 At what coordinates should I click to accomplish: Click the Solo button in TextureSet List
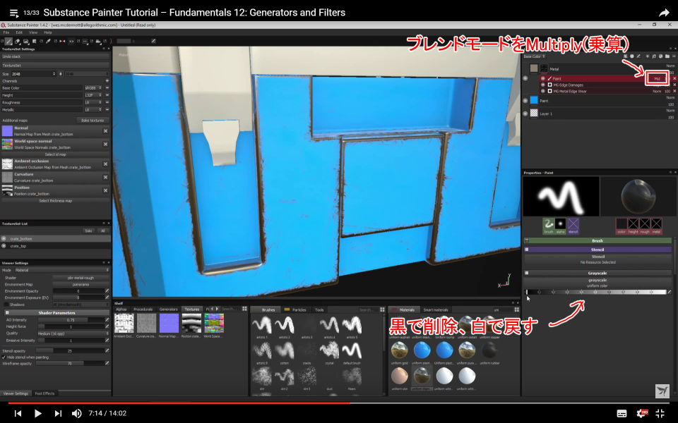(88, 231)
